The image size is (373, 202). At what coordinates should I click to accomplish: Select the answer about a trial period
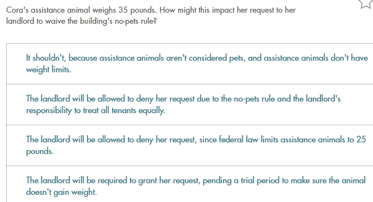click(190, 184)
